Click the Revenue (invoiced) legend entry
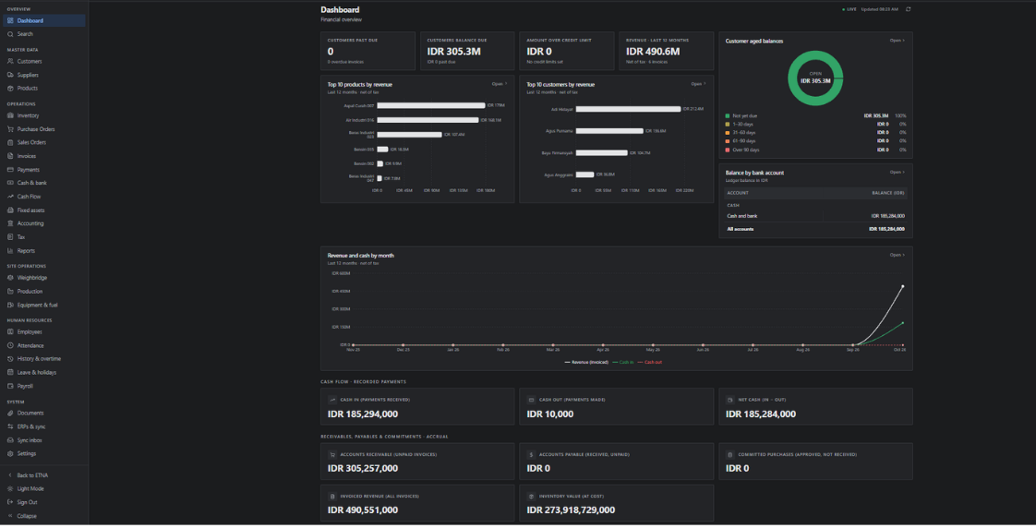Screen dimensions: 1036x528 click(x=586, y=362)
